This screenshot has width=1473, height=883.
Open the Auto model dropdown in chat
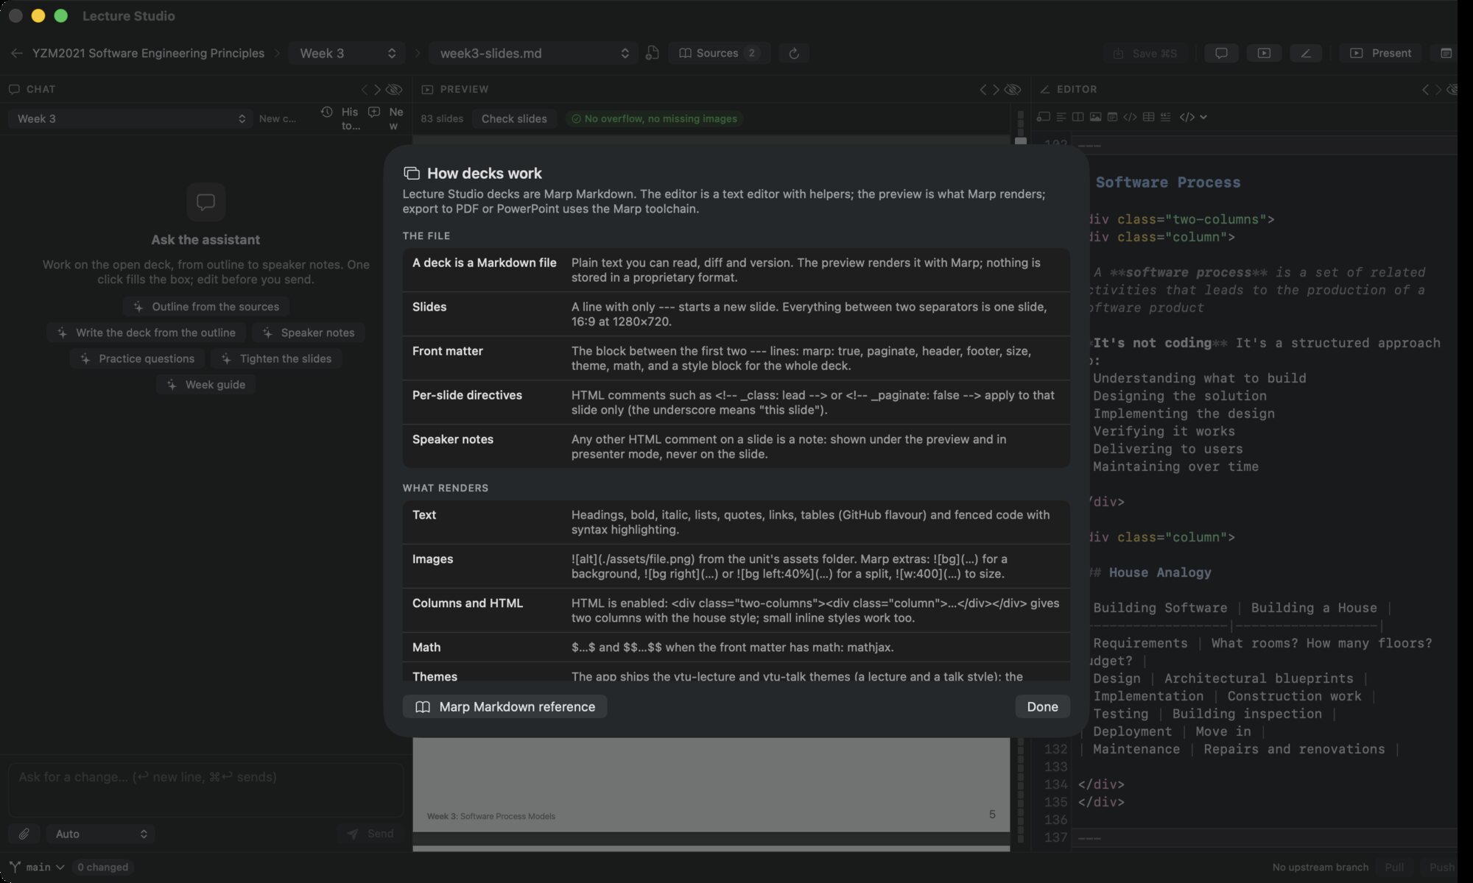pyautogui.click(x=101, y=834)
